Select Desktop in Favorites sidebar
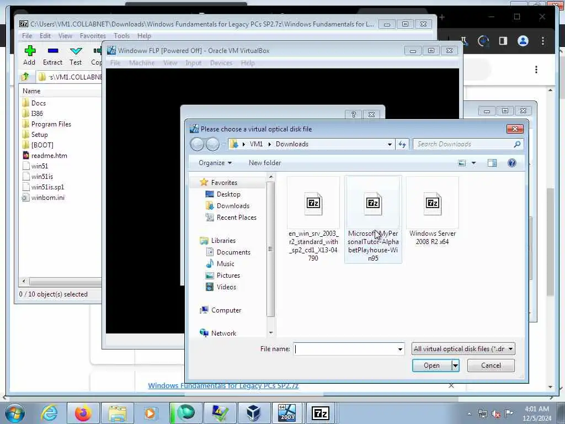565x424 pixels. (228, 194)
